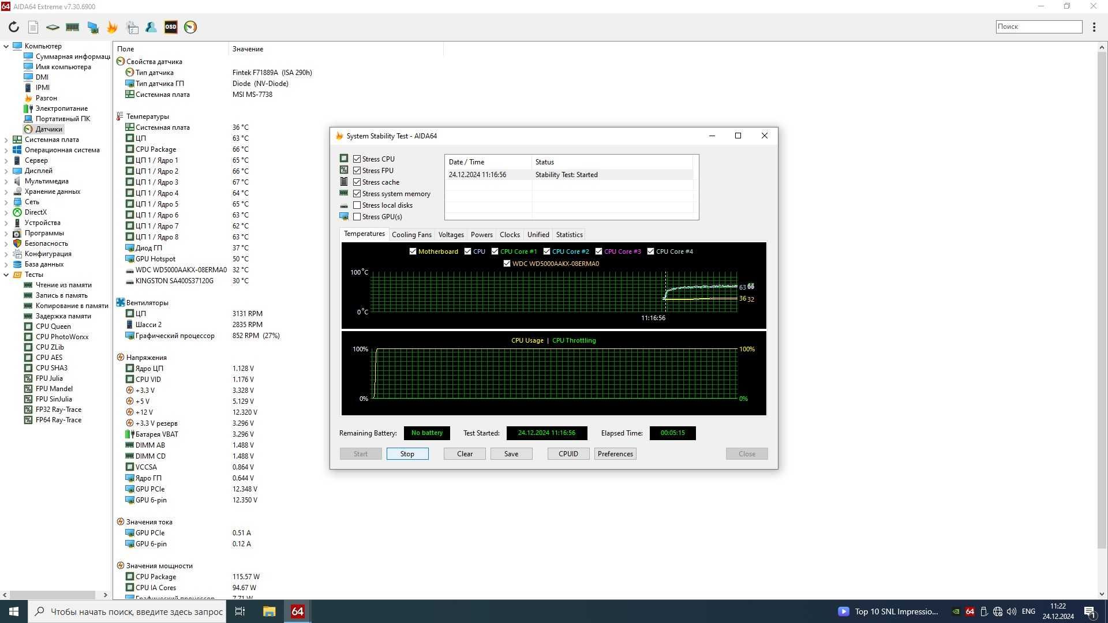The width and height of the screenshot is (1108, 623).
Task: Toggle Motherboard graph checkbox
Action: point(413,252)
